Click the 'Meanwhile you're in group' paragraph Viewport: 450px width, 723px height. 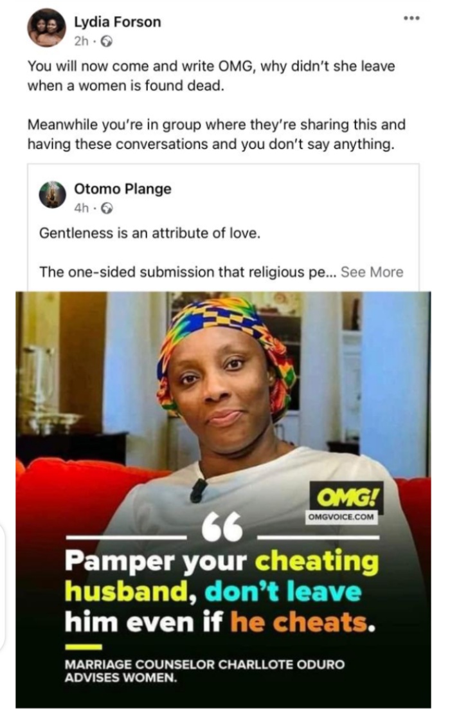217,134
